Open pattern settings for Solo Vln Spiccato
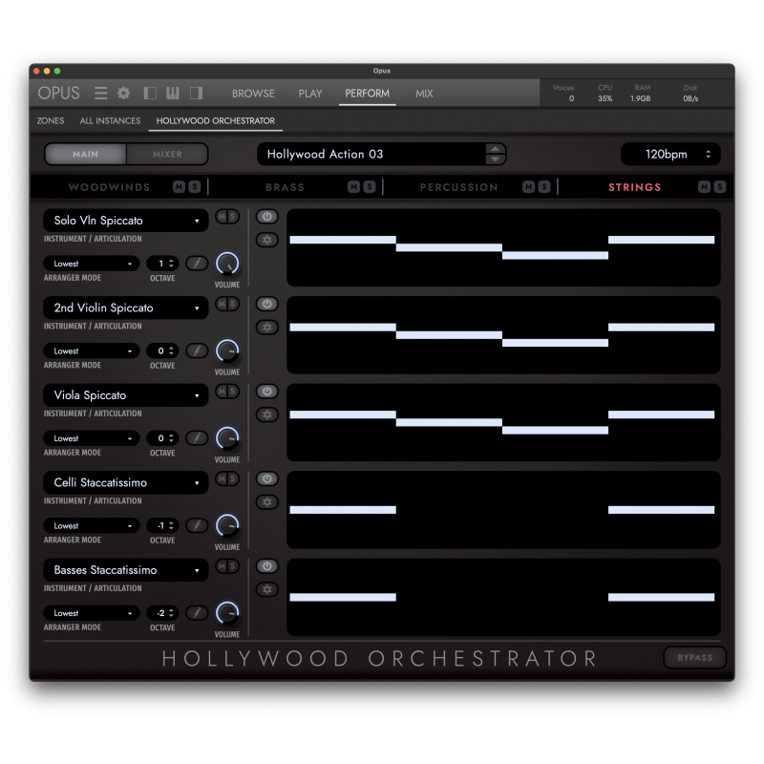 point(267,240)
